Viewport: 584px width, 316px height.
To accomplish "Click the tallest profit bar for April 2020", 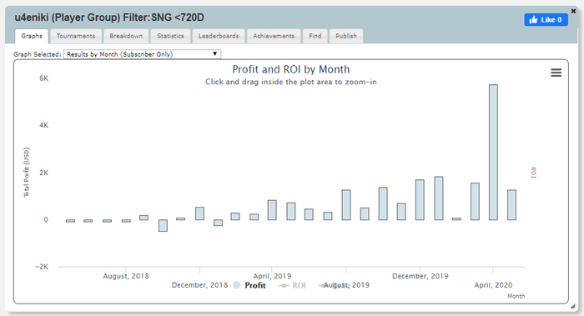I will pyautogui.click(x=493, y=153).
